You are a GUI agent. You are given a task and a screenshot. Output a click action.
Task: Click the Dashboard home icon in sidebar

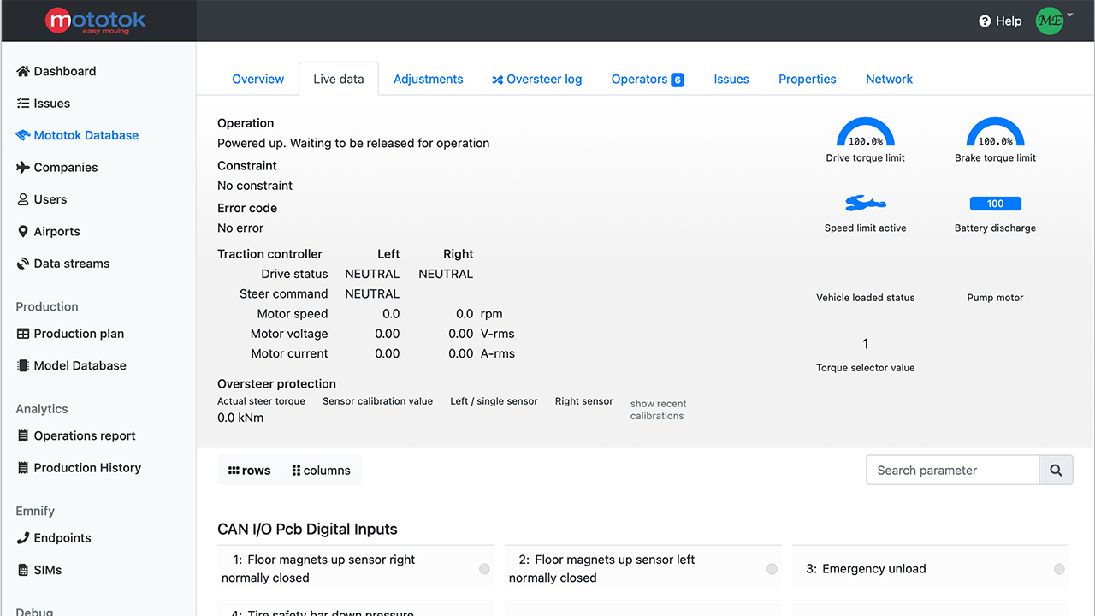tap(23, 71)
